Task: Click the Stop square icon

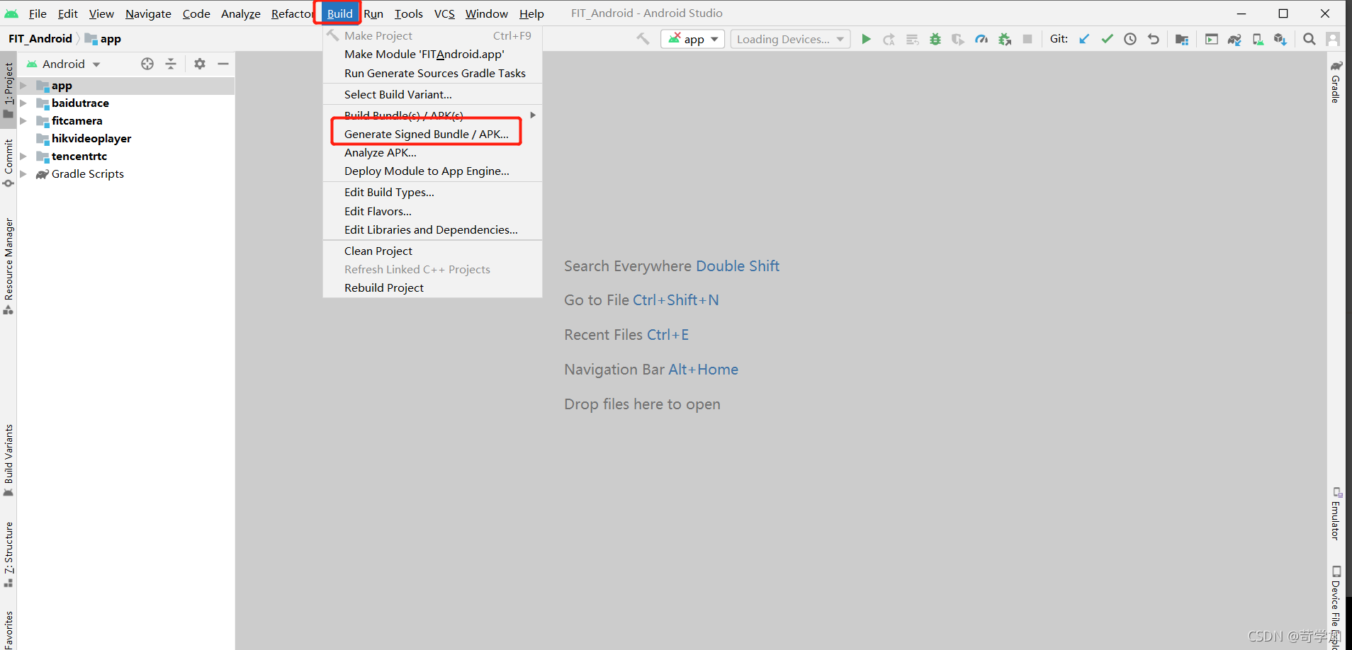Action: click(1027, 39)
